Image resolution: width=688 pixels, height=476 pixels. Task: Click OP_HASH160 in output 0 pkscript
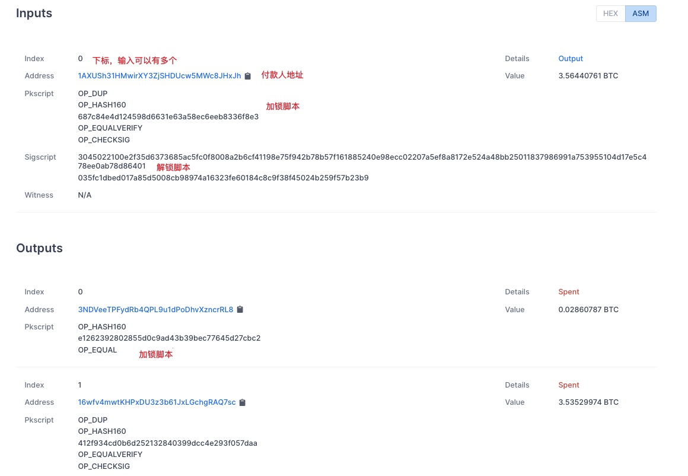(x=102, y=326)
